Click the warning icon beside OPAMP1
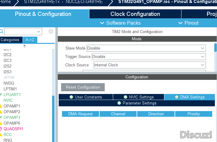Screen dimensions: 217x142 (1, 106)
